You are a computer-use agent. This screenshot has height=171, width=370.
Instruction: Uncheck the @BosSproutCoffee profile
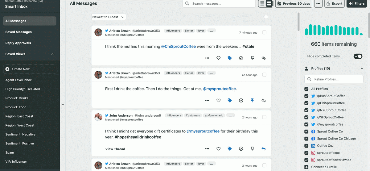306,96
